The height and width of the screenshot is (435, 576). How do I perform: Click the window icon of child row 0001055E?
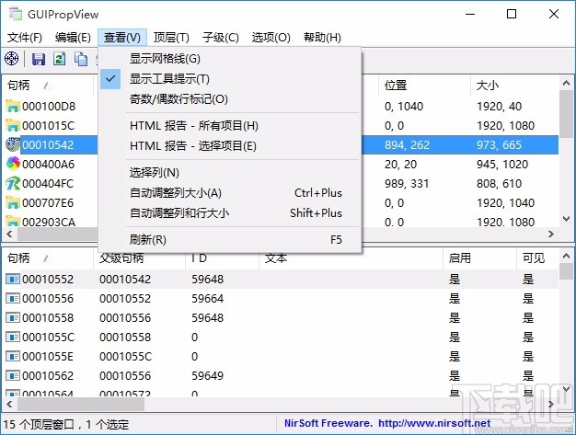[13, 356]
